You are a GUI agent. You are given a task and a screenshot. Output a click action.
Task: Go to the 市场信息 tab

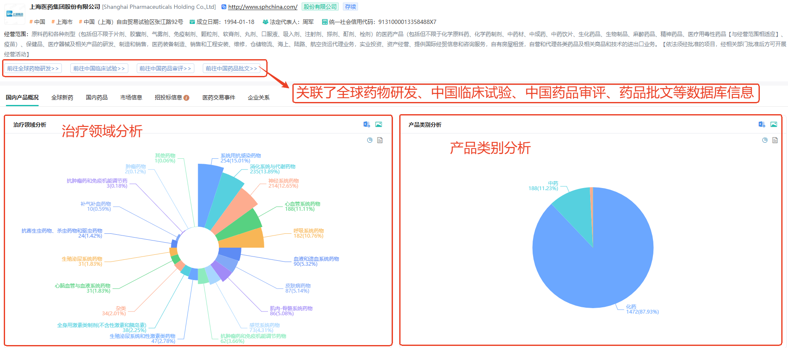[131, 97]
